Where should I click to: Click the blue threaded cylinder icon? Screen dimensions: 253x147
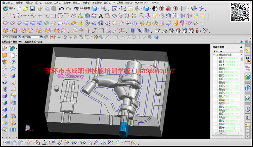pyautogui.click(x=133, y=30)
